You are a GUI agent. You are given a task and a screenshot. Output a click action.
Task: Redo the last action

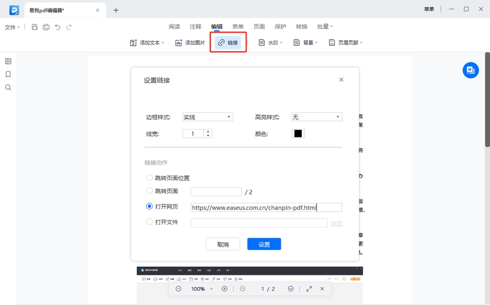(x=69, y=27)
